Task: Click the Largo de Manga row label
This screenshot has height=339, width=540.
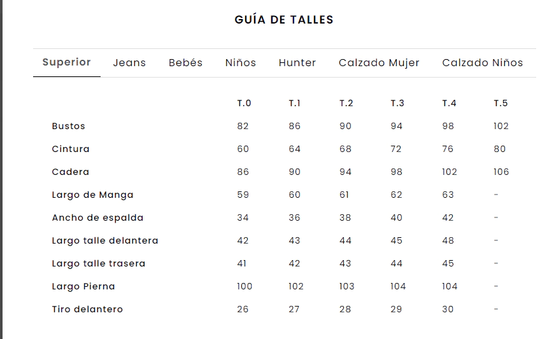Action: coord(92,195)
